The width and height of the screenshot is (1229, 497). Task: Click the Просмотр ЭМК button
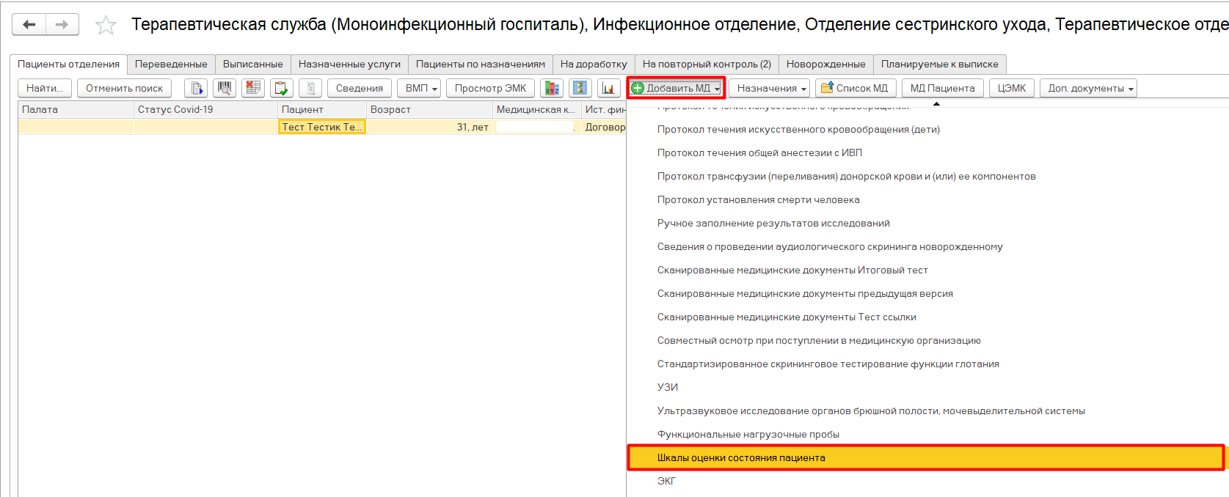click(x=490, y=89)
